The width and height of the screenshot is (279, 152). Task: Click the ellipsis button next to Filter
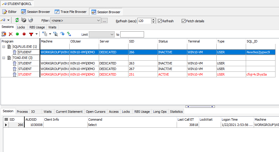point(104,21)
